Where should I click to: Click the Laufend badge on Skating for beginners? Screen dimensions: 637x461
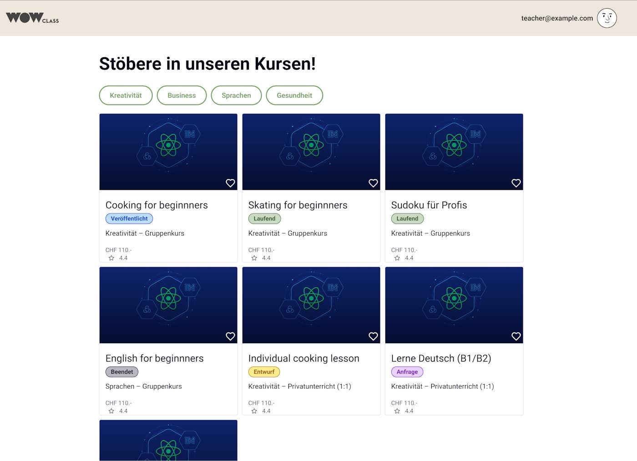(x=264, y=218)
